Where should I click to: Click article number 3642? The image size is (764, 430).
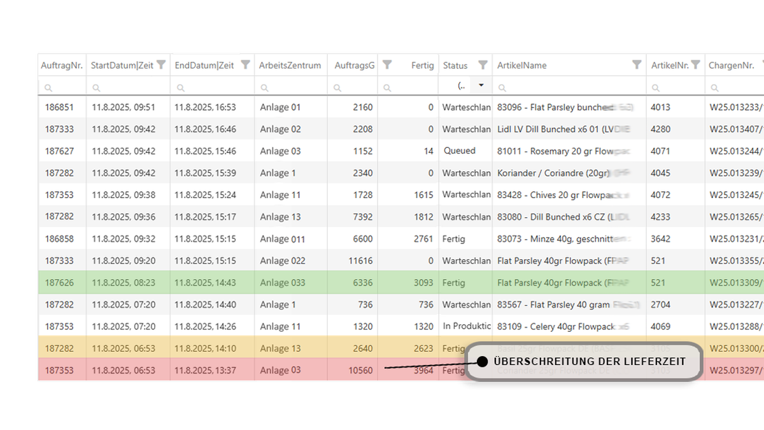coord(660,239)
